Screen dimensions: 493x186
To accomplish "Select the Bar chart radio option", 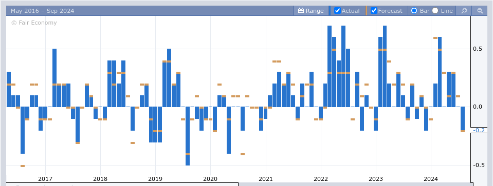I will point(414,11).
